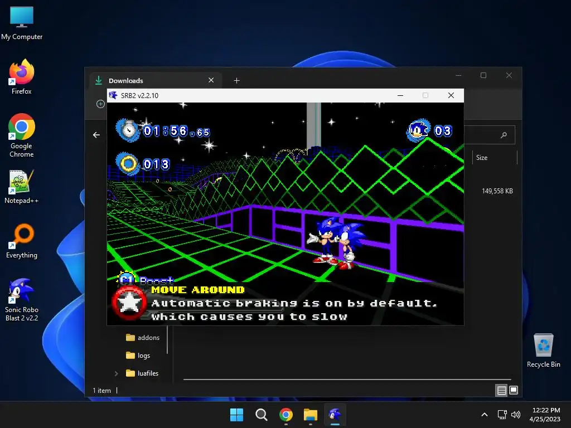The height and width of the screenshot is (428, 571).
Task: Switch to Chrome in the taskbar
Action: (x=286, y=415)
